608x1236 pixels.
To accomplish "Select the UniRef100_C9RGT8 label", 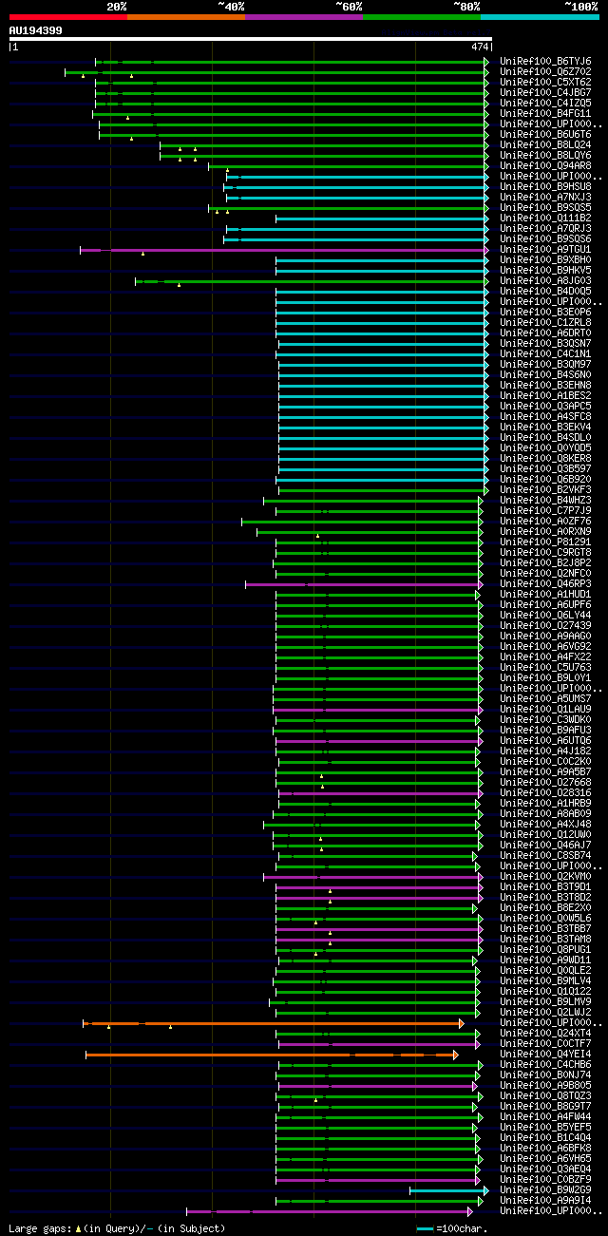I will 545,552.
